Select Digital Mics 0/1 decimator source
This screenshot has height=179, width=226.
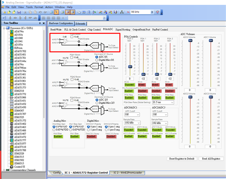point(97,60)
